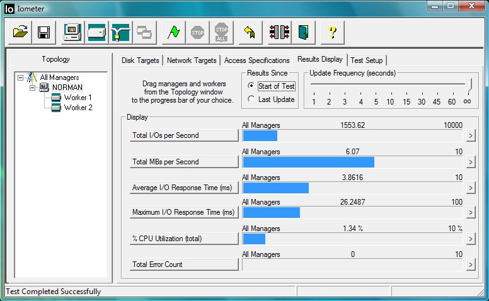Open arrow next to Maximum Response bar
Viewport: 489px width, 301px height.
[x=471, y=212]
